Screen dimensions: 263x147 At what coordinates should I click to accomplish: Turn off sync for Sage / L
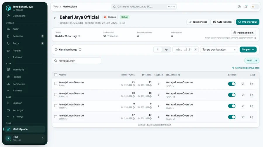(232, 106)
